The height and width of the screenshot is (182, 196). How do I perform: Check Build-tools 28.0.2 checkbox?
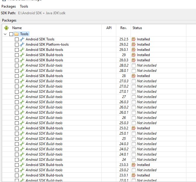17,65
